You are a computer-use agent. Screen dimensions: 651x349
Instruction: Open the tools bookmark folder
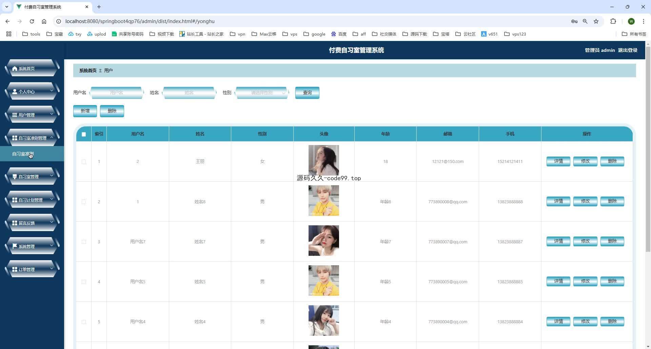click(31, 34)
